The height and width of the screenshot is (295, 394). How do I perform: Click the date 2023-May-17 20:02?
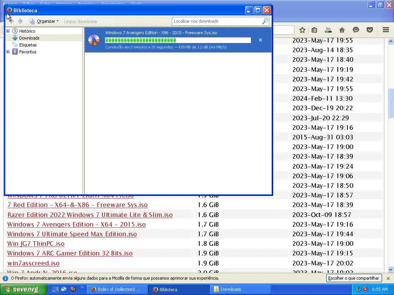point(323,264)
